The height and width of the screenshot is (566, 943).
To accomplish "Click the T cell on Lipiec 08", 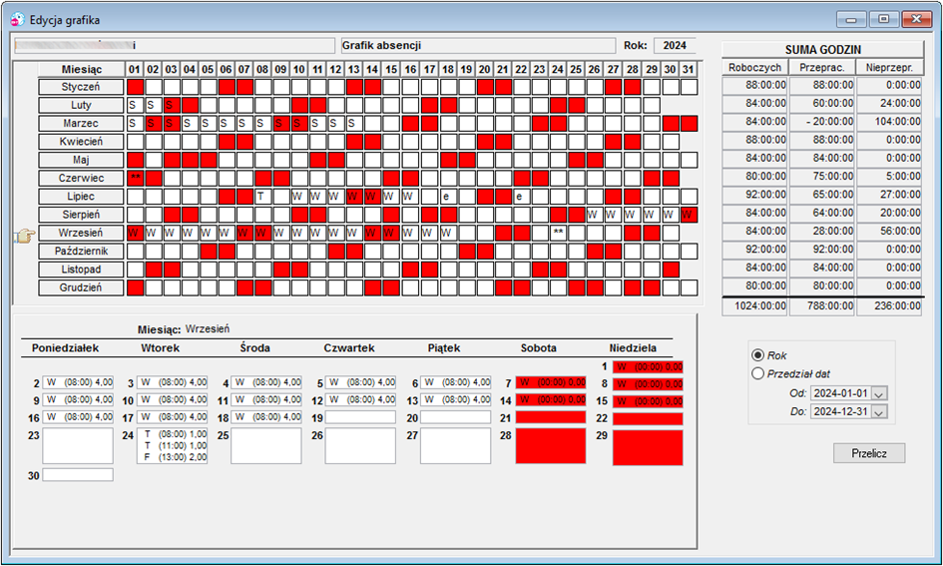I will point(262,197).
